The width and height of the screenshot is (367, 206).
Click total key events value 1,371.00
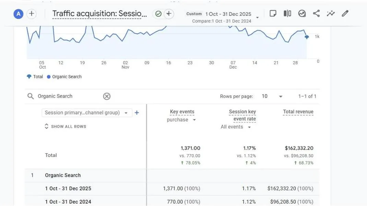pyautogui.click(x=190, y=148)
